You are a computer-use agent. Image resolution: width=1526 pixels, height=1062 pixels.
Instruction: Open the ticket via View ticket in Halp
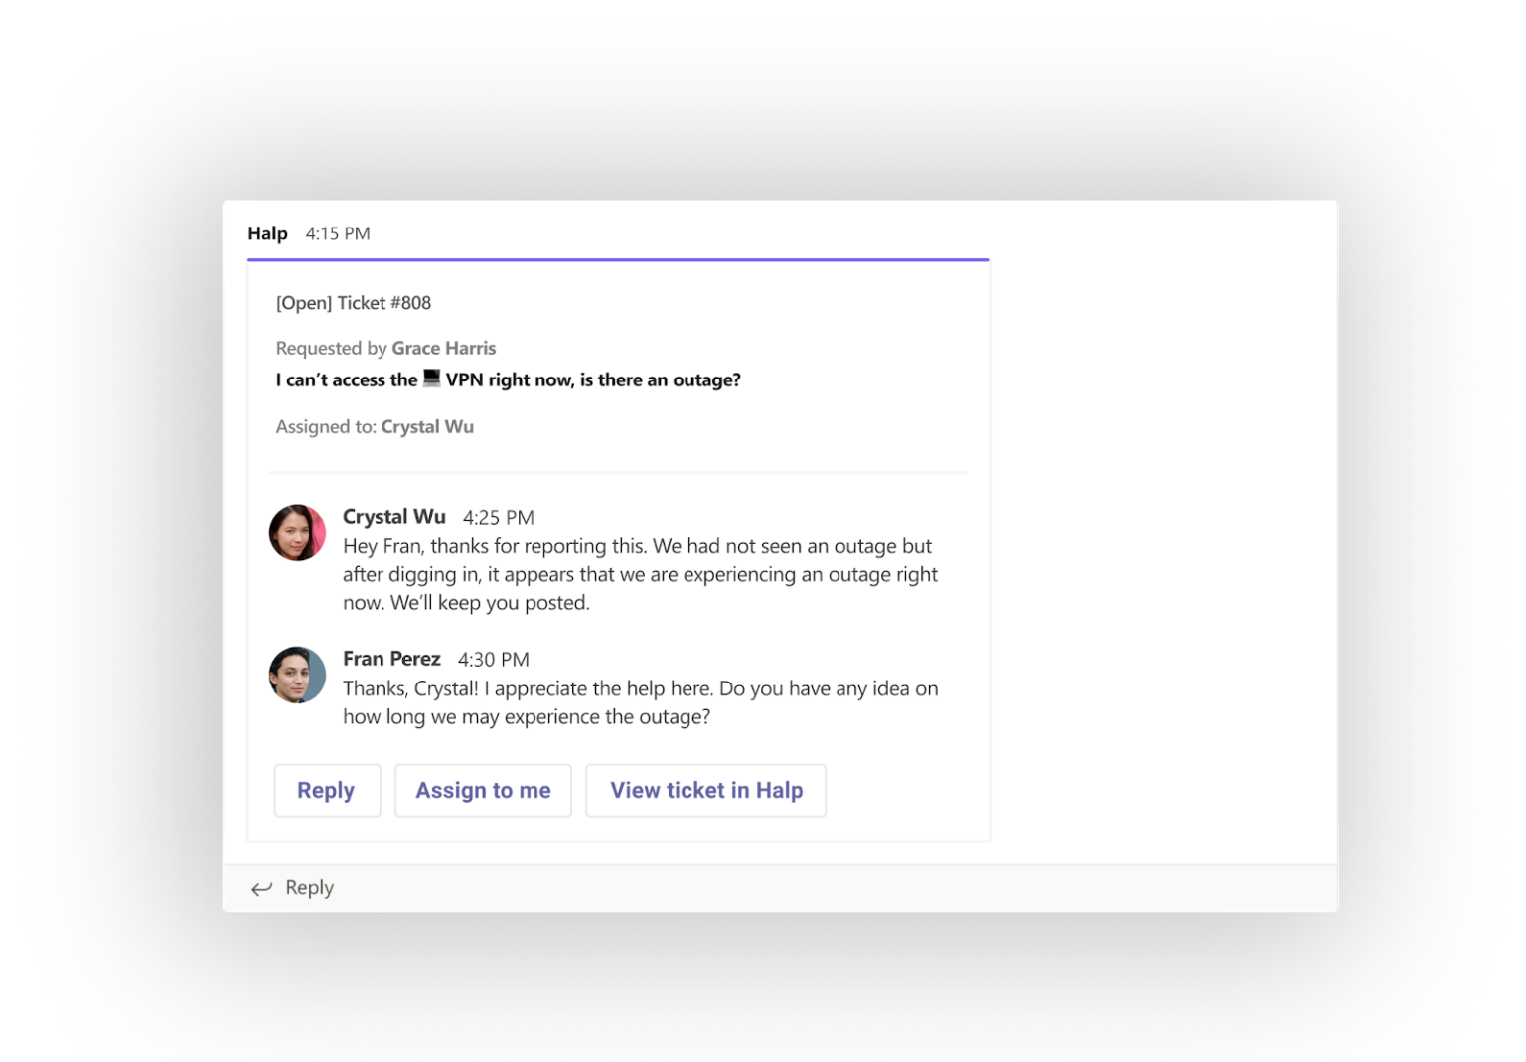click(x=705, y=790)
